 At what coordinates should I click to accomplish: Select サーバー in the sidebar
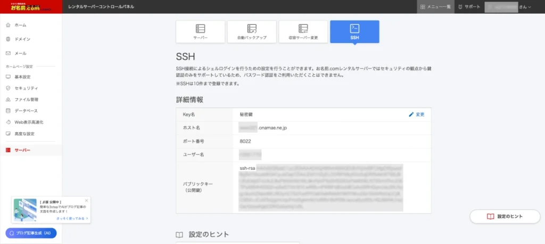pyautogui.click(x=22, y=151)
